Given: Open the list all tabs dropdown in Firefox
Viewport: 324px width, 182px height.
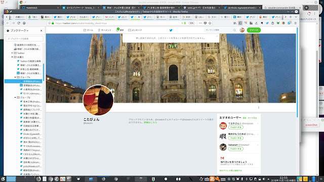Looking at the screenshot, I should coord(296,17).
